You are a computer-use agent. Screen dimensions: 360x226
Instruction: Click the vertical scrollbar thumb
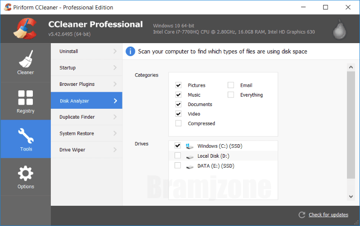tap(351, 125)
